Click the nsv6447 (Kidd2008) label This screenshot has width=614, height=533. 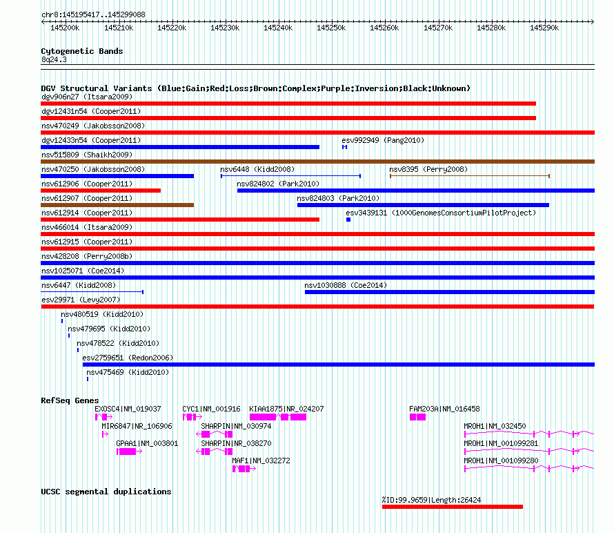(x=79, y=285)
